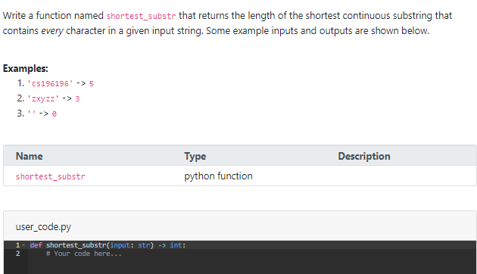Click the 'str' type annotation in code
The width and height of the screenshot is (477, 274).
click(x=144, y=245)
